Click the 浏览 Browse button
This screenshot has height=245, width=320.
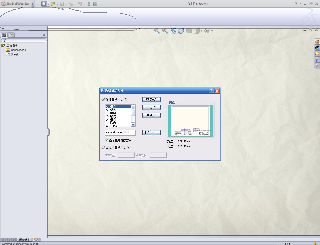click(x=151, y=133)
